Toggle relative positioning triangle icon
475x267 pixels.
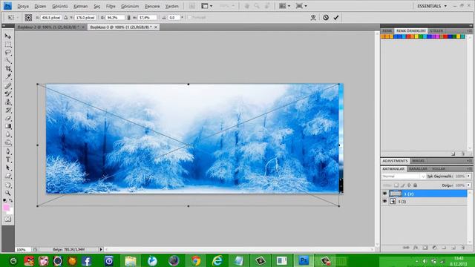(66, 18)
